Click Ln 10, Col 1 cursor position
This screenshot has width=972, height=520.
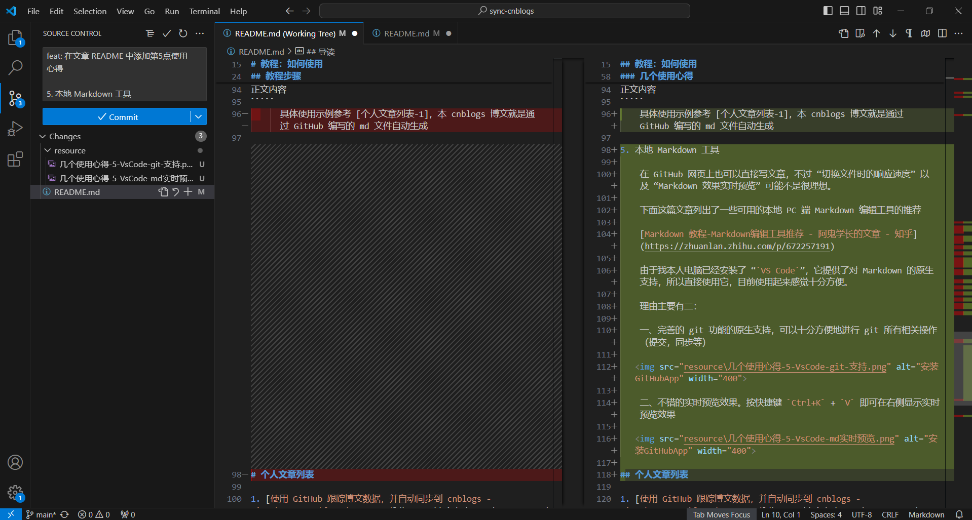[780, 514]
